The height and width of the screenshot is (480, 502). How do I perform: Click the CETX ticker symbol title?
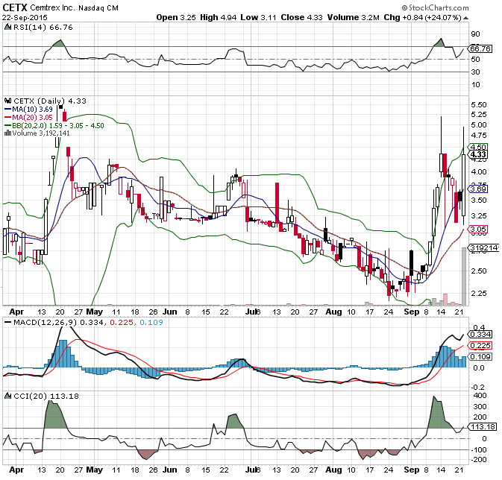coord(15,7)
